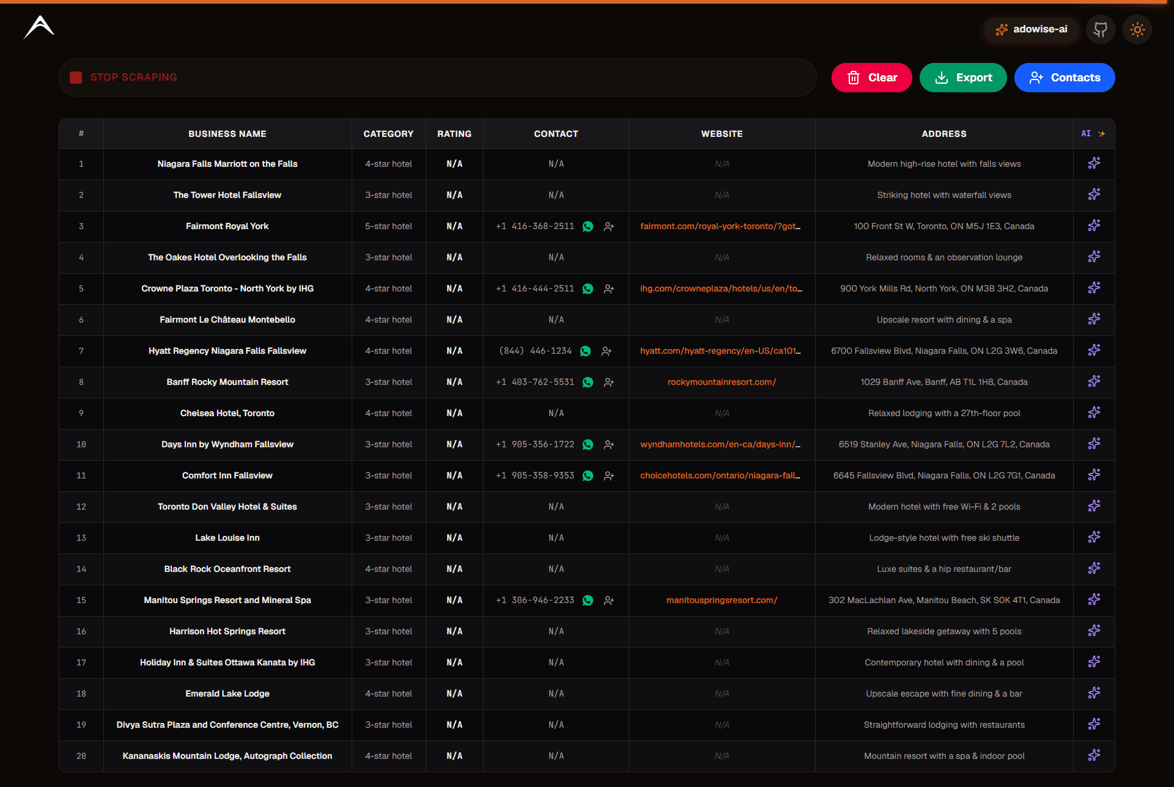Visit manitouspringsresort.com link

pyautogui.click(x=722, y=600)
